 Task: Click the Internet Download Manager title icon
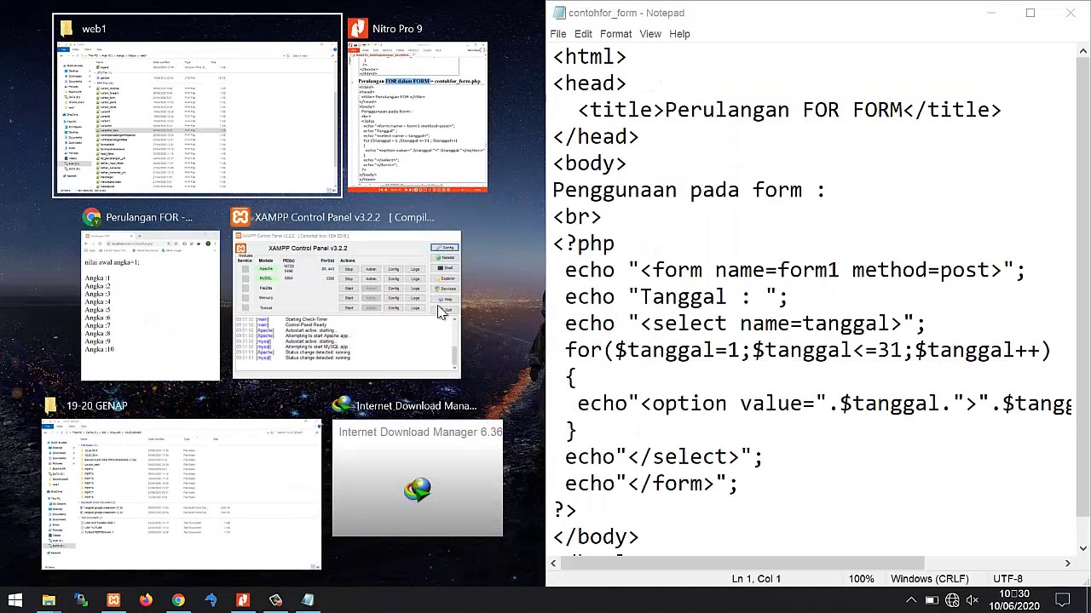click(x=343, y=405)
